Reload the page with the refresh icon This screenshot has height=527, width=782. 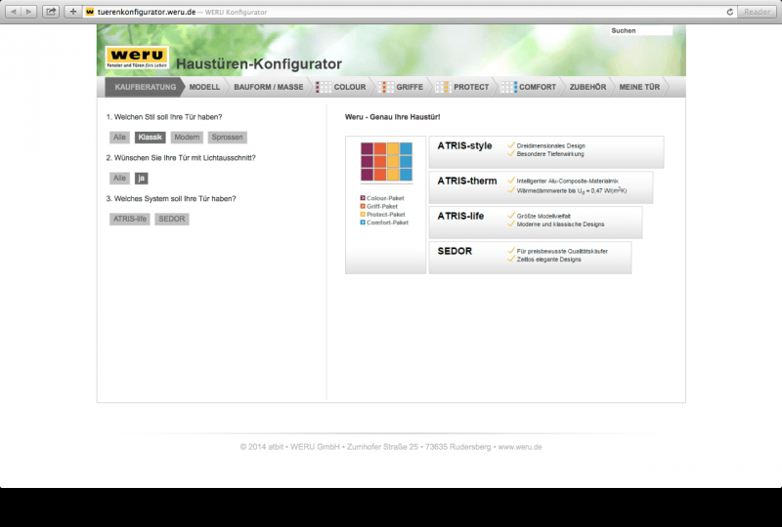(x=729, y=12)
